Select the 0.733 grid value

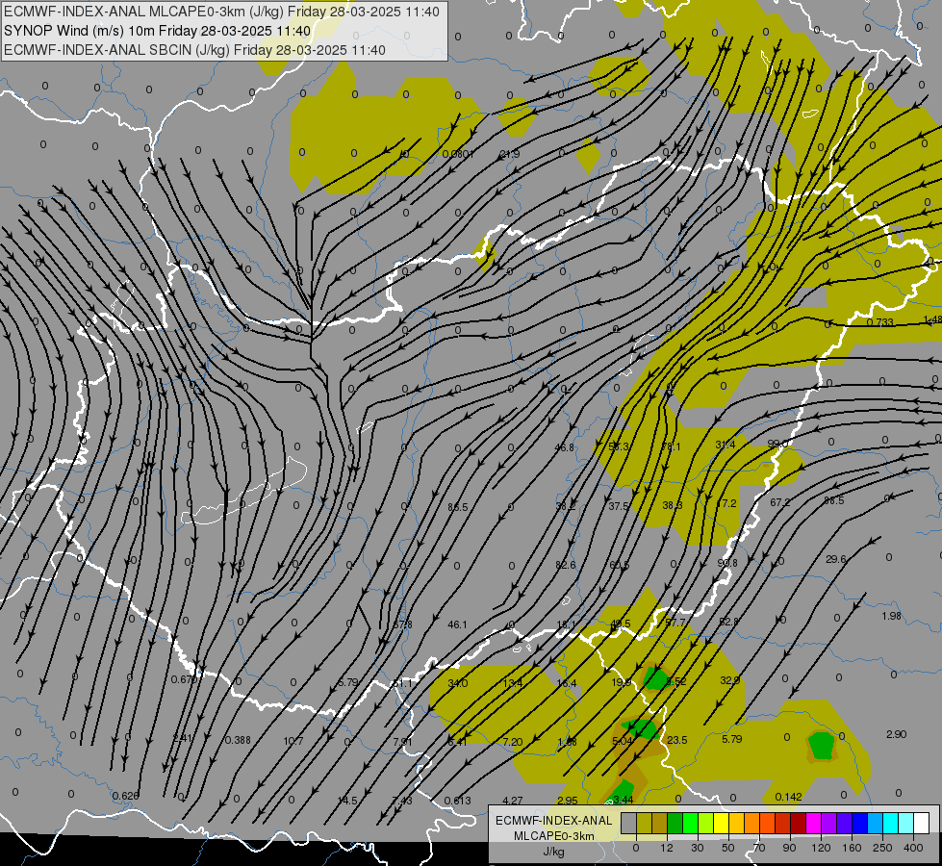(x=880, y=322)
